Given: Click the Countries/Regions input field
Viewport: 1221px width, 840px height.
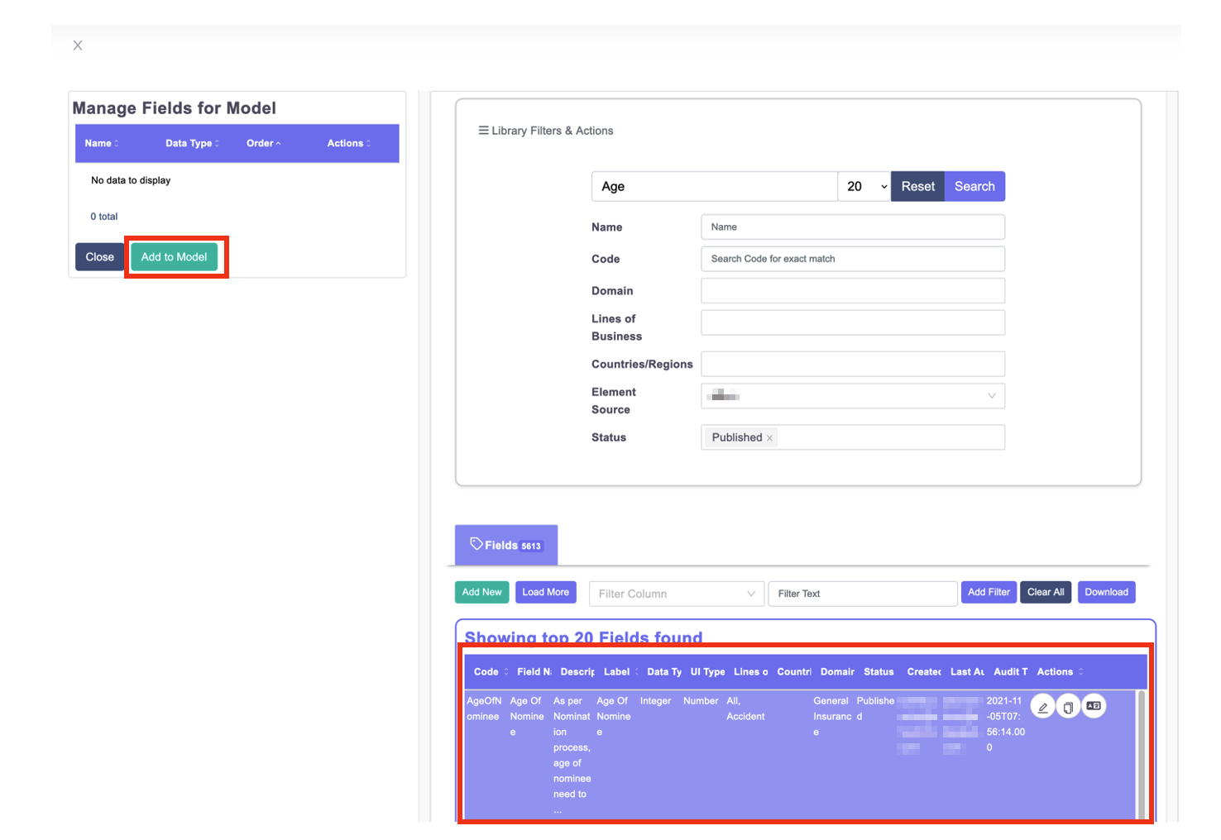Looking at the screenshot, I should pos(853,364).
